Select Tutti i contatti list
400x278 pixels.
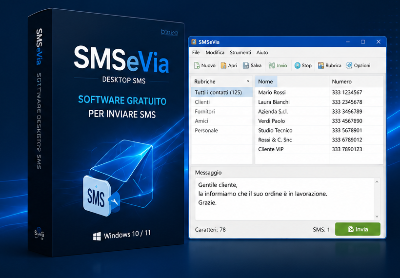(221, 92)
